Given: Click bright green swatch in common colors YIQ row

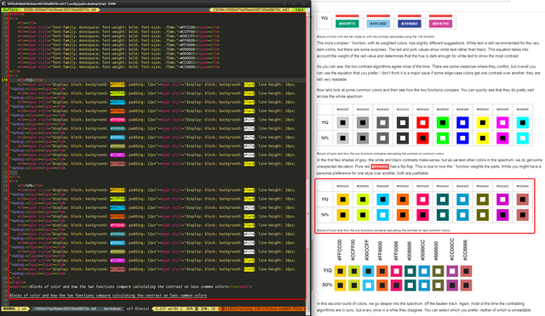Looking at the screenshot, I should point(443,122).
